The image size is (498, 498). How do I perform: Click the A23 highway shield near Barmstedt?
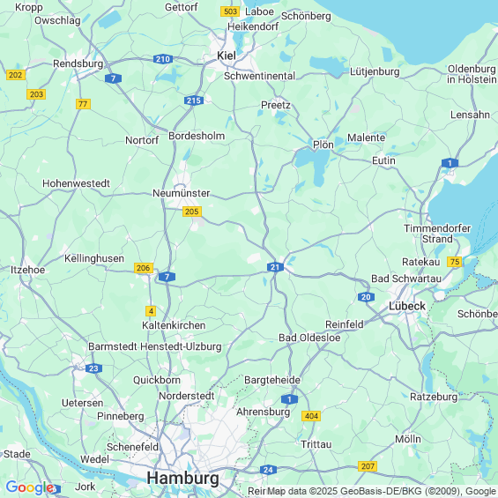[93, 368]
